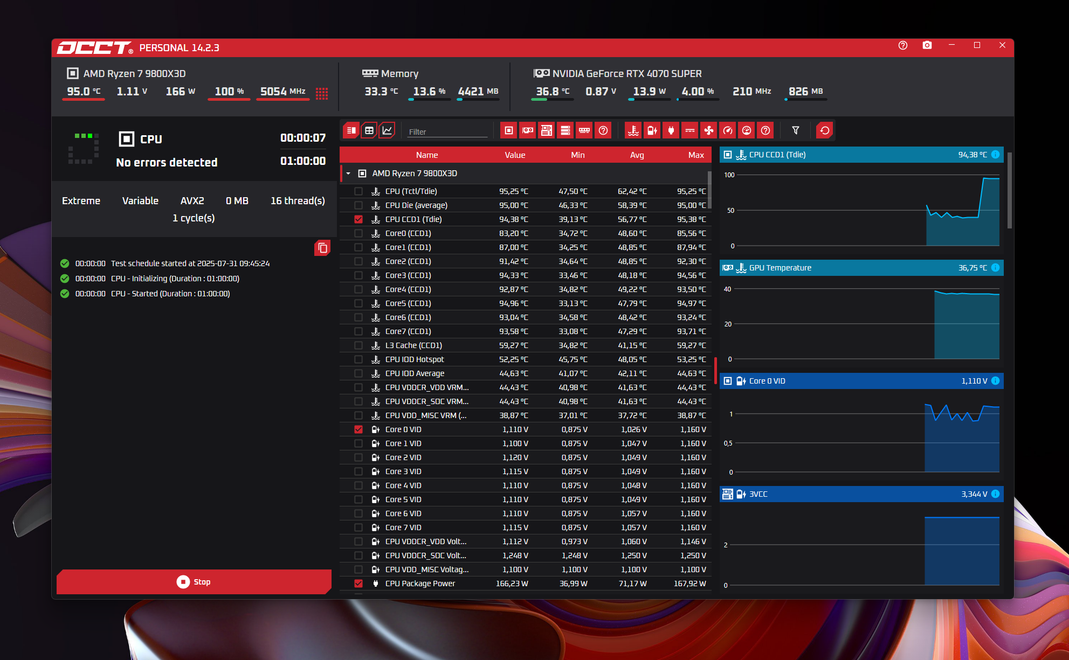
Task: Switch to graph-only view layout
Action: (x=387, y=130)
